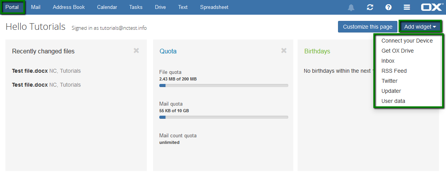Click the File quota progress bar
446x176 pixels.
point(223,85)
